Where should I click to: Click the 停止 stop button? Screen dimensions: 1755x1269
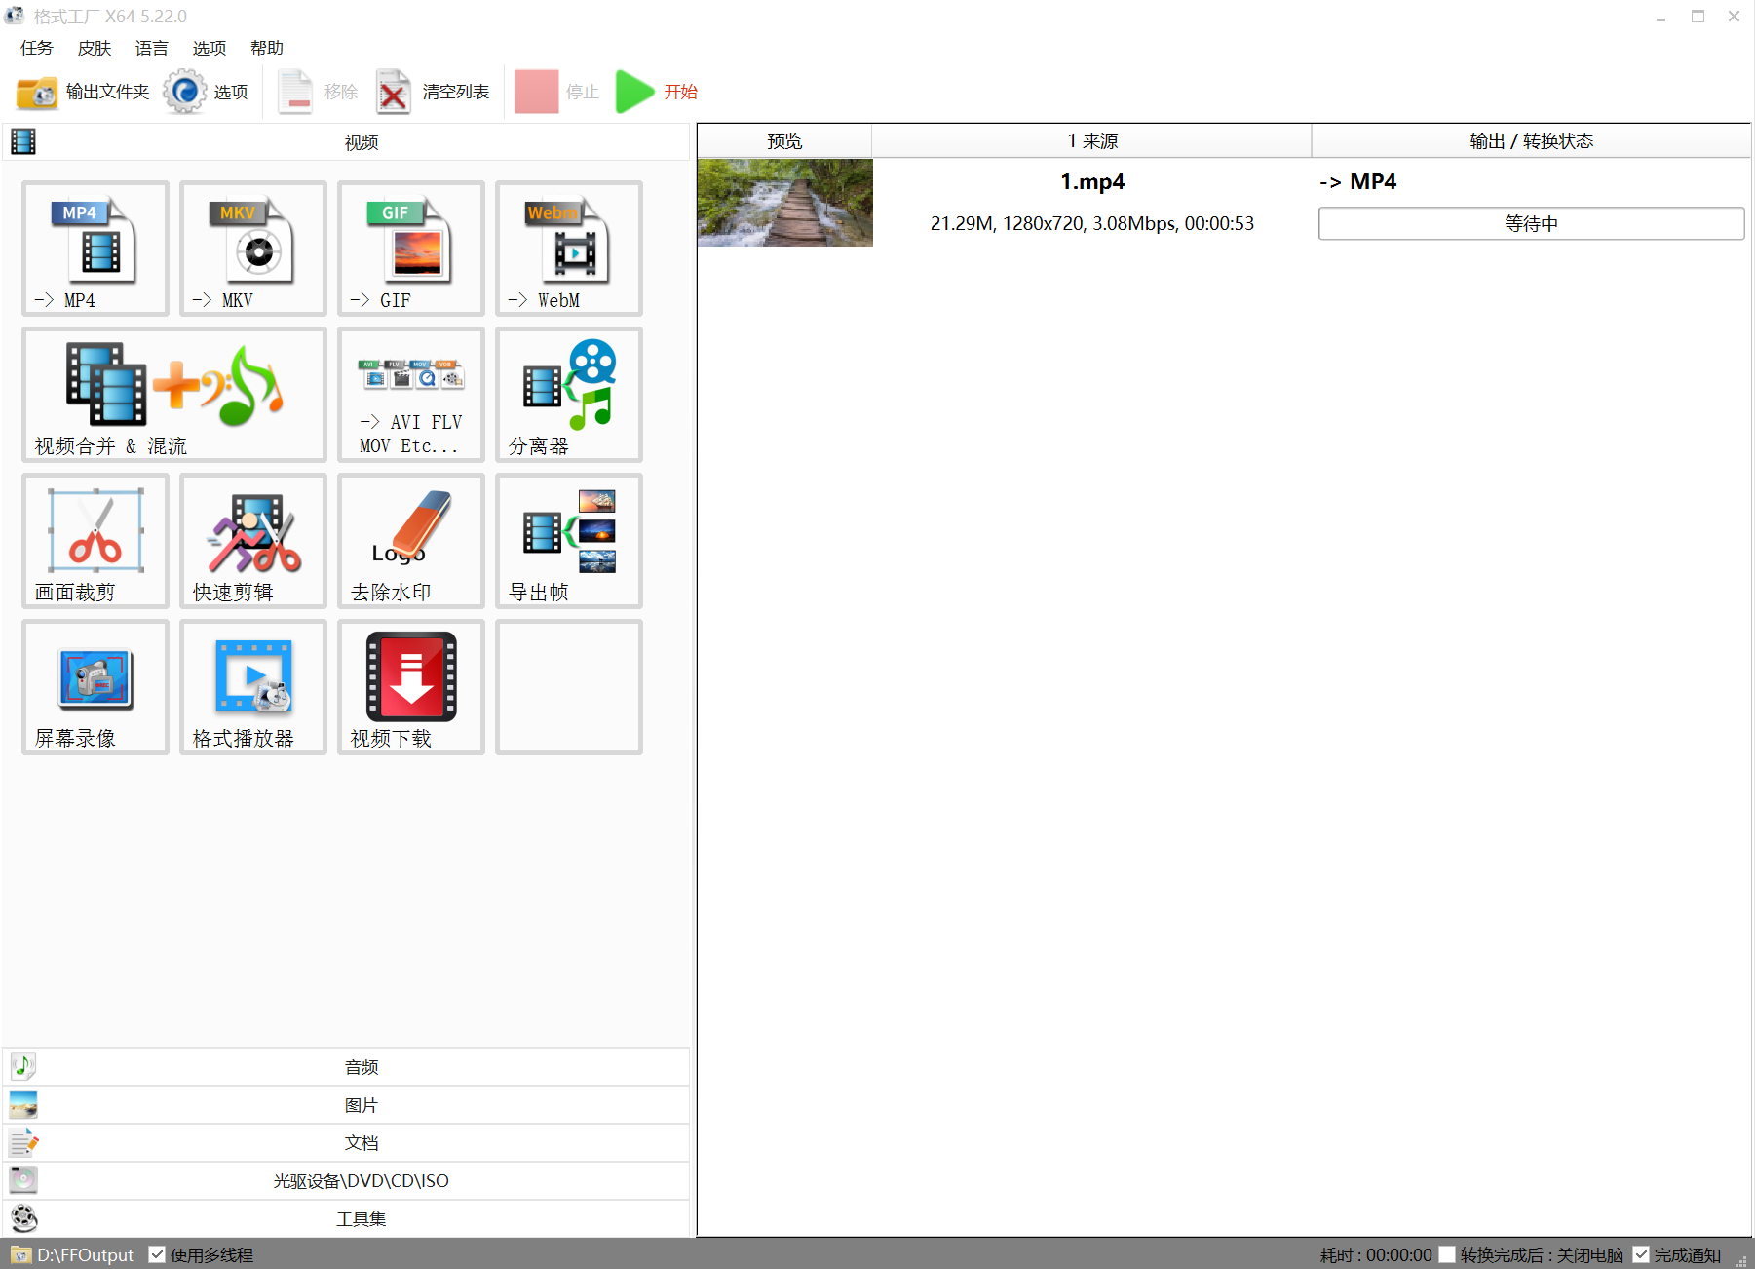click(x=557, y=92)
